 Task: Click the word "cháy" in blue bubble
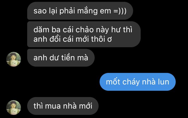(x=131, y=82)
